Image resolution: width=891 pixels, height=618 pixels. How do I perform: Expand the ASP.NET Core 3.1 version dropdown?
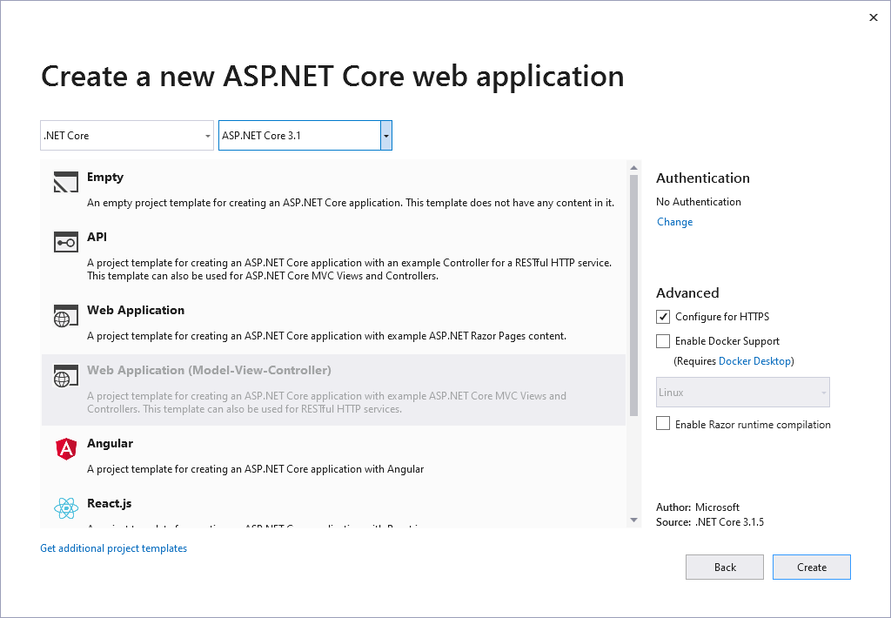click(386, 136)
